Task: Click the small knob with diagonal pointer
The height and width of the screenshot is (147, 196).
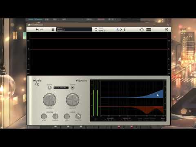Action: click(78, 116)
